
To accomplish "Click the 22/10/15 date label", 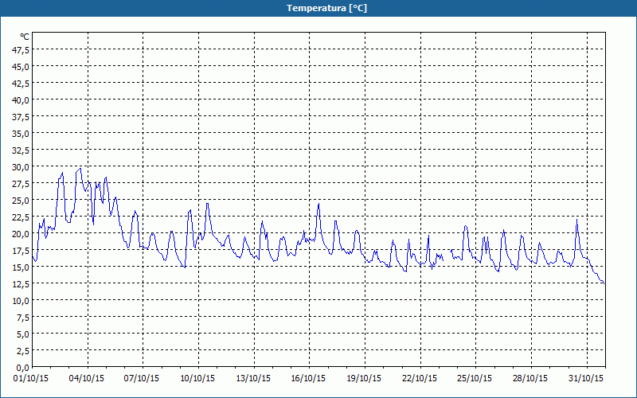I will click(420, 379).
